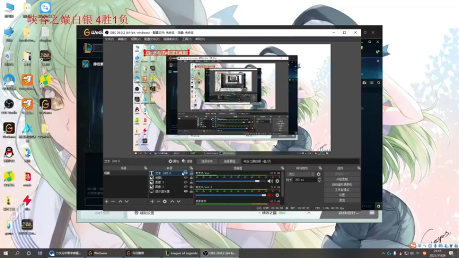
Task: Add a new scene with plus icon
Action: tap(107, 202)
